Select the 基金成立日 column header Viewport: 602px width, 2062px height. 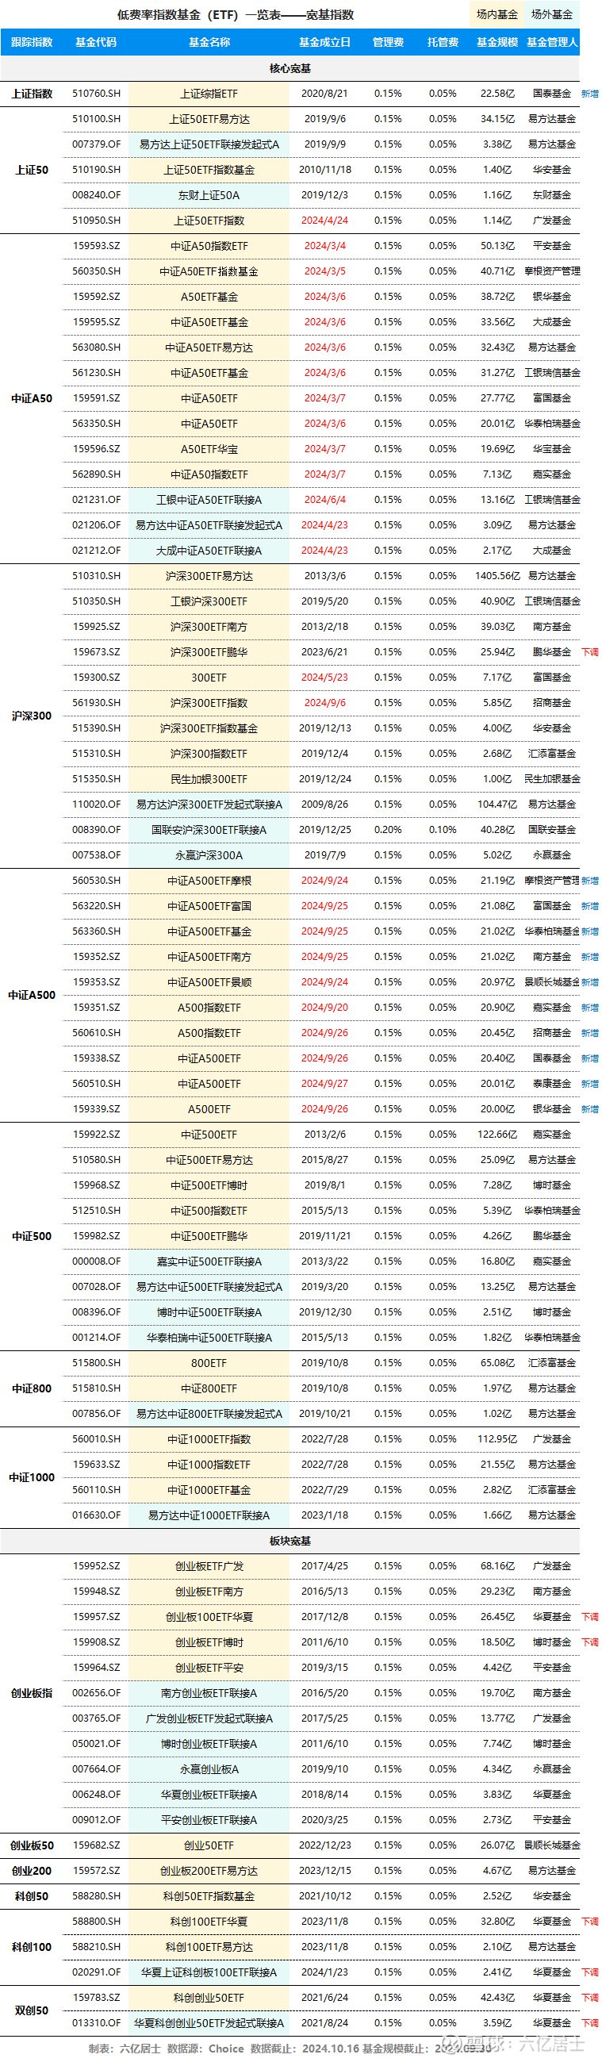[x=324, y=42]
